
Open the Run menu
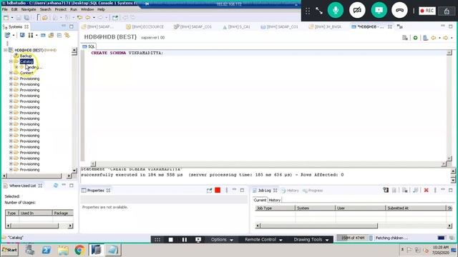[74, 9]
